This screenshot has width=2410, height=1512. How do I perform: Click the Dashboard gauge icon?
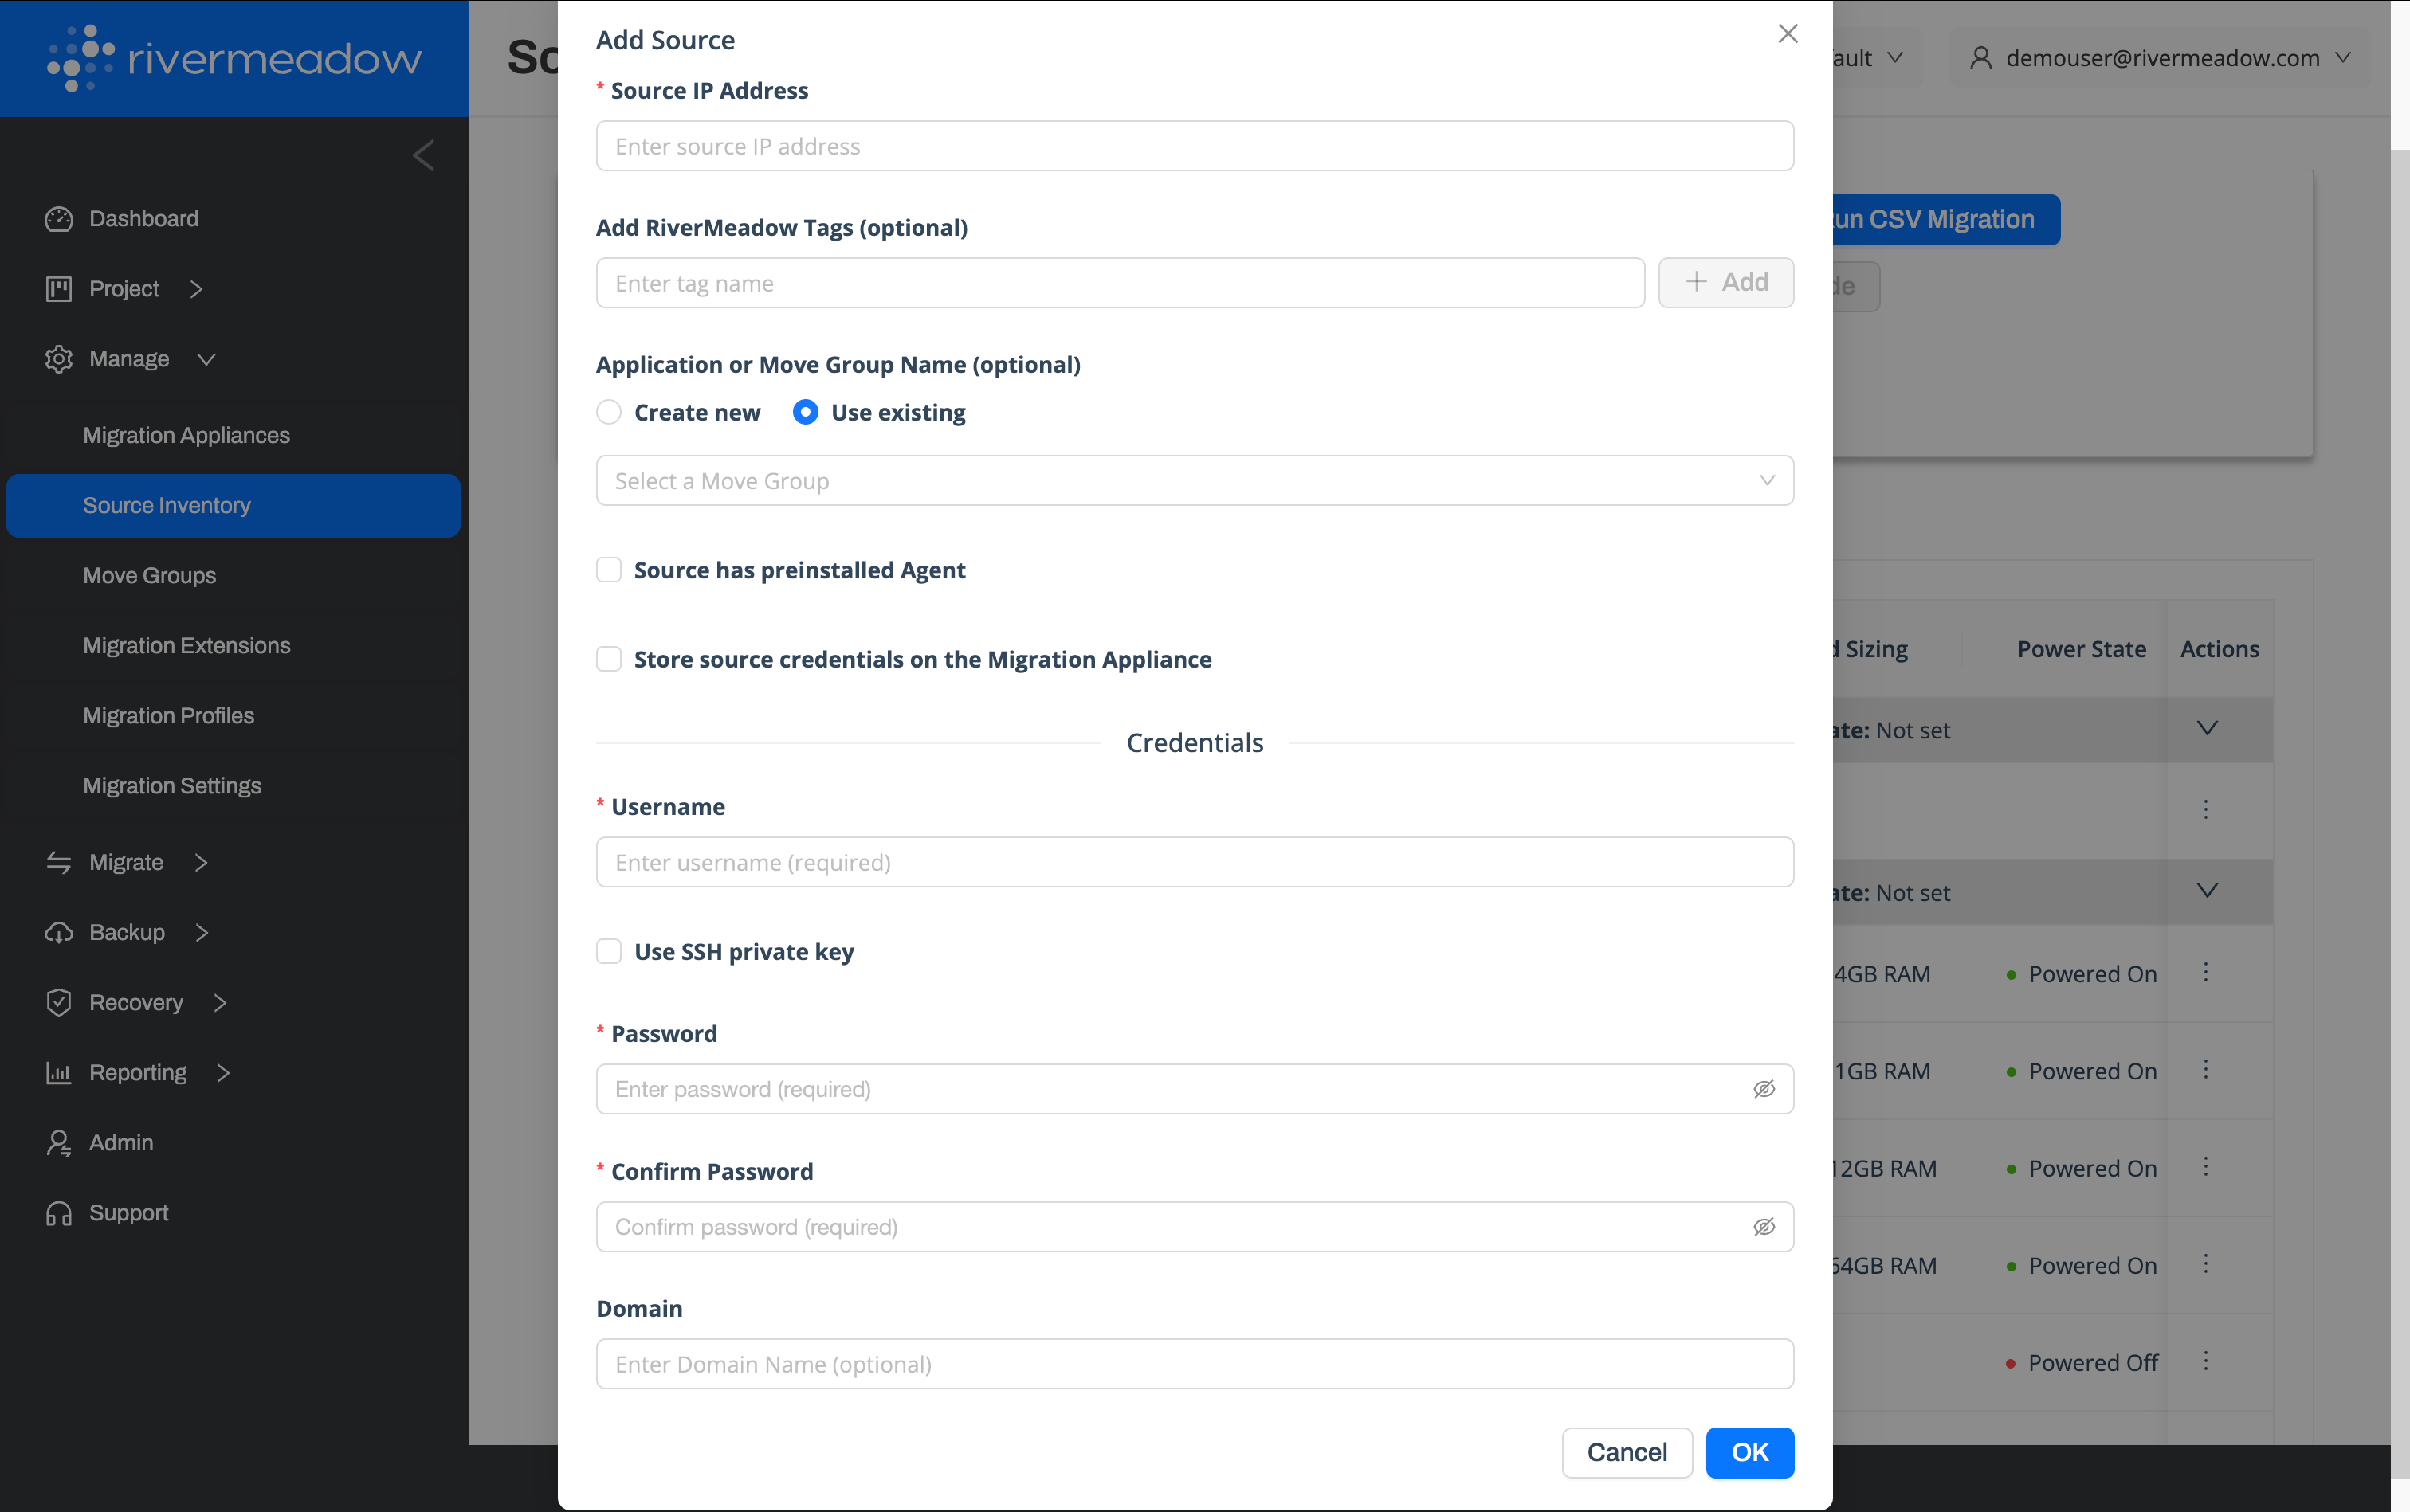point(59,219)
